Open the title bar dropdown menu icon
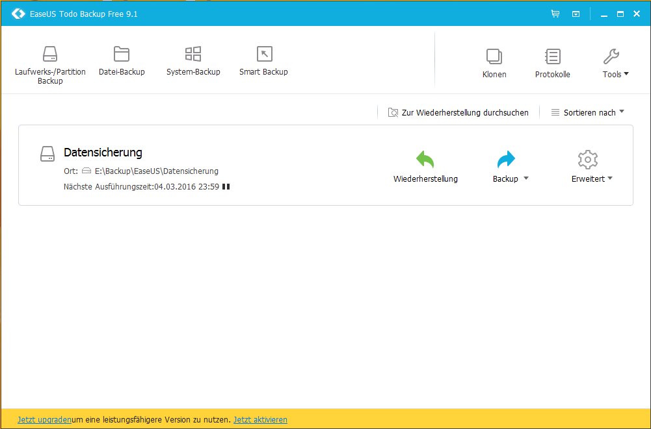 (x=576, y=14)
